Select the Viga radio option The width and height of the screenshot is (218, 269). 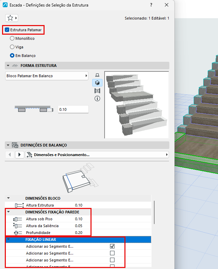pyautogui.click(x=12, y=47)
